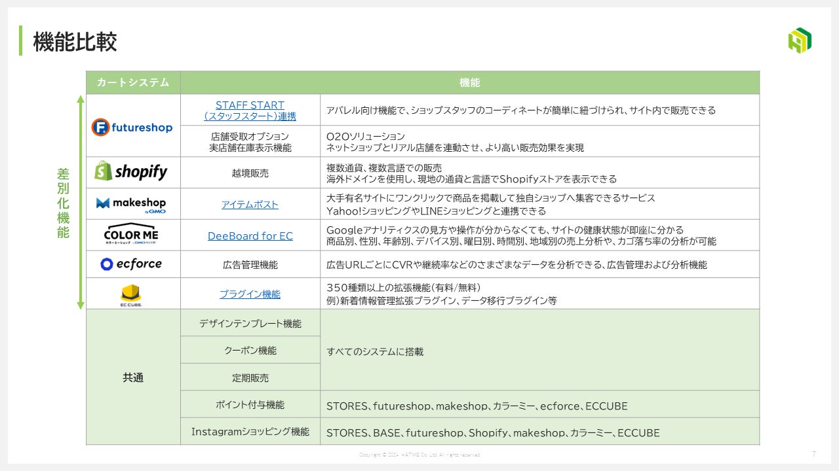This screenshot has width=839, height=471.
Task: Click the futureshop logo
Action: coord(132,127)
